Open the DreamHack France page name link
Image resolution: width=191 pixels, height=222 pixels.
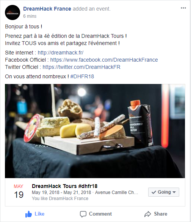point(47,9)
